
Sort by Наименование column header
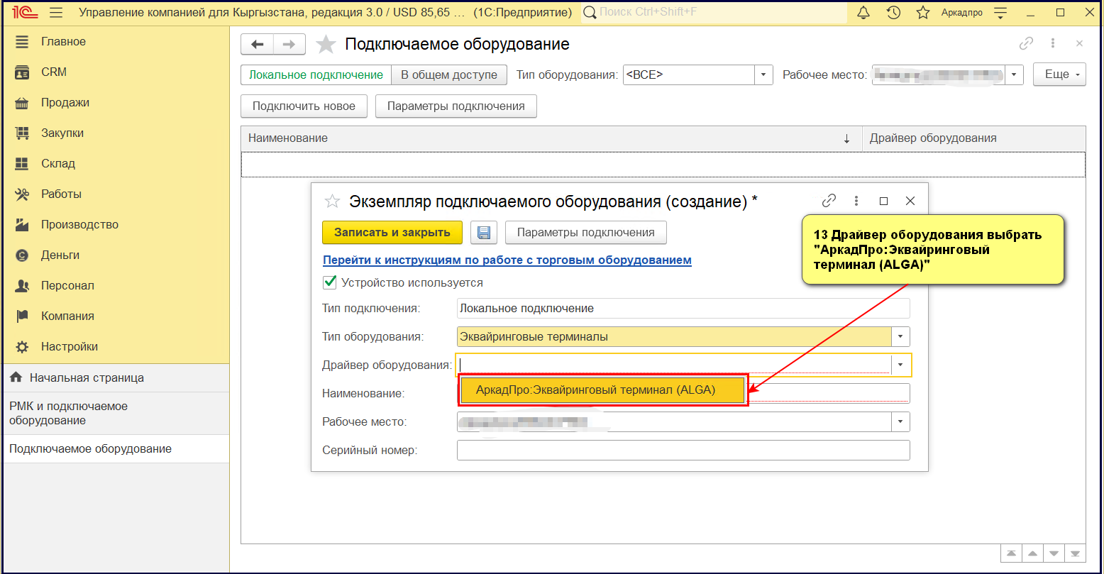[551, 138]
